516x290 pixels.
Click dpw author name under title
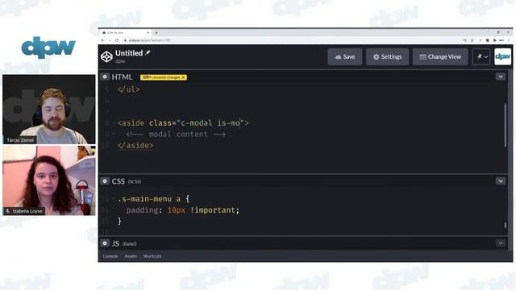point(120,61)
